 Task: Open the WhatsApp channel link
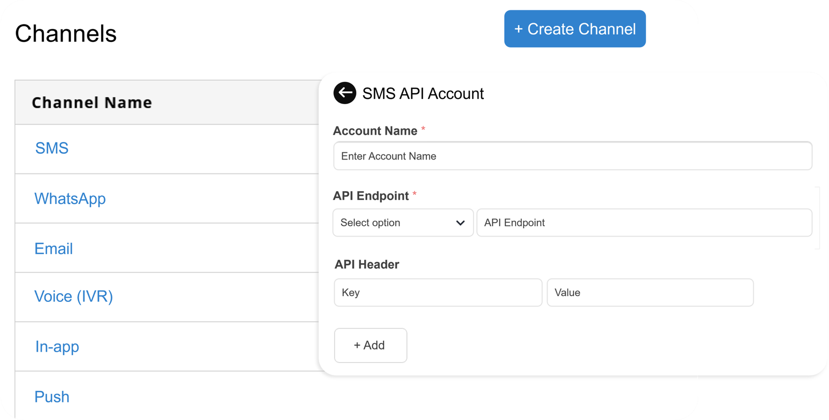[70, 199]
